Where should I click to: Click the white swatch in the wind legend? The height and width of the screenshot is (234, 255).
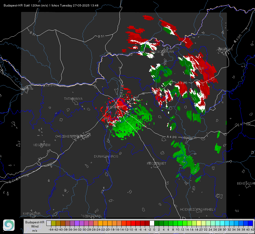152,223
